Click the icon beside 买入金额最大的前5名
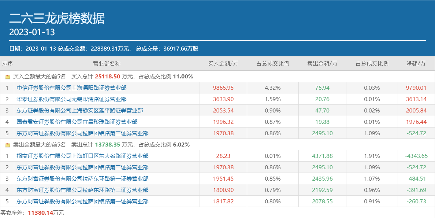The image size is (435, 218). (7, 77)
